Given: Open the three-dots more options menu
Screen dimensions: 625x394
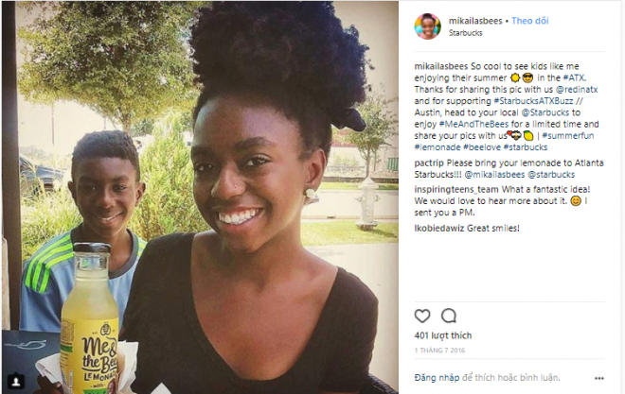Looking at the screenshot, I should 599,378.
